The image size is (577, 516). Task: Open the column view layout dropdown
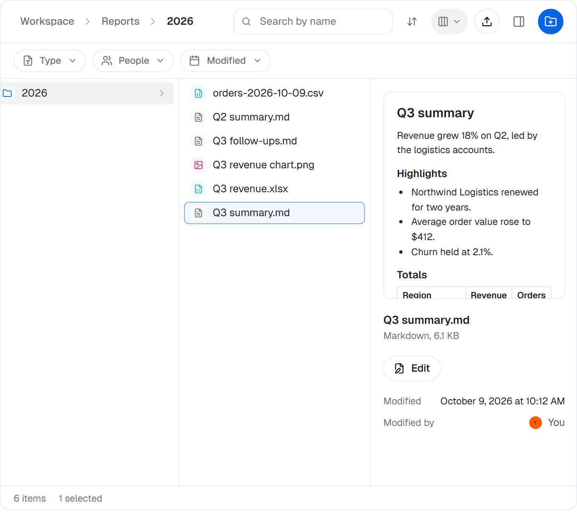coord(449,22)
